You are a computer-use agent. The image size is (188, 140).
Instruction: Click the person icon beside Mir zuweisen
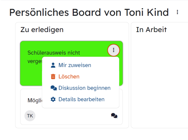[53, 65]
